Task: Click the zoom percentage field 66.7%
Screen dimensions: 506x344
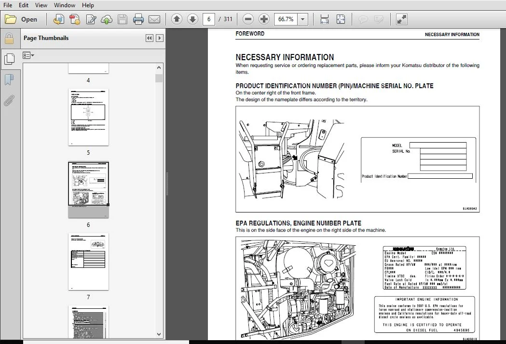Action: tap(286, 19)
